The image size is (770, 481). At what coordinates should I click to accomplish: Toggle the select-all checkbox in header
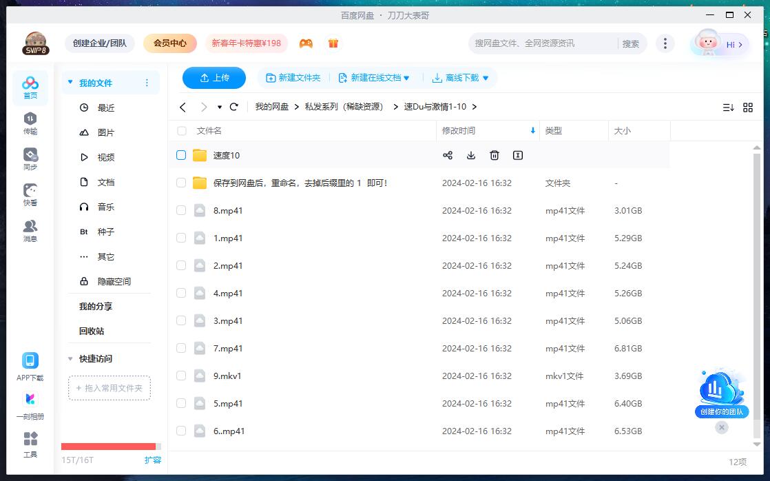click(181, 130)
